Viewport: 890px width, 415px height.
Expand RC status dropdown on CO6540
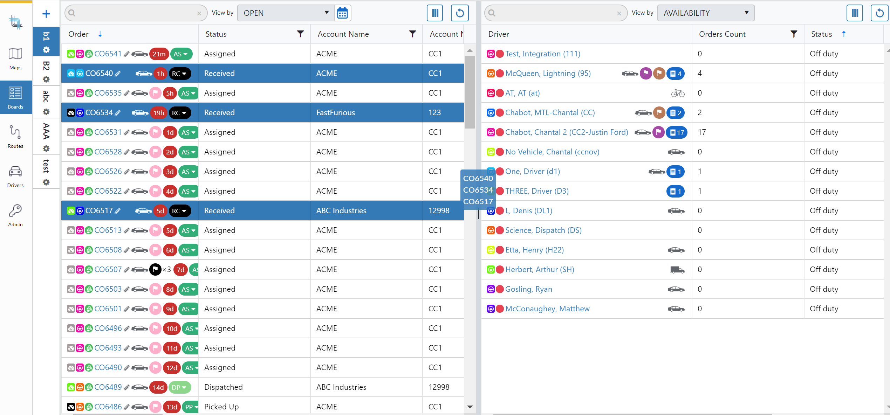180,74
